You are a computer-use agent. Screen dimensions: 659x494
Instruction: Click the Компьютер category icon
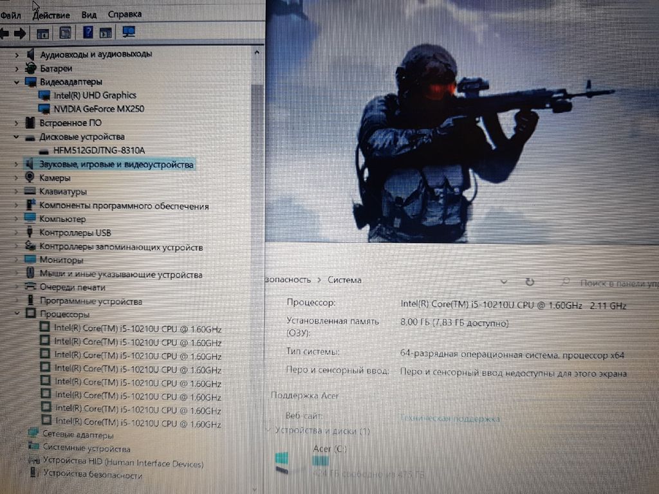[x=30, y=218]
